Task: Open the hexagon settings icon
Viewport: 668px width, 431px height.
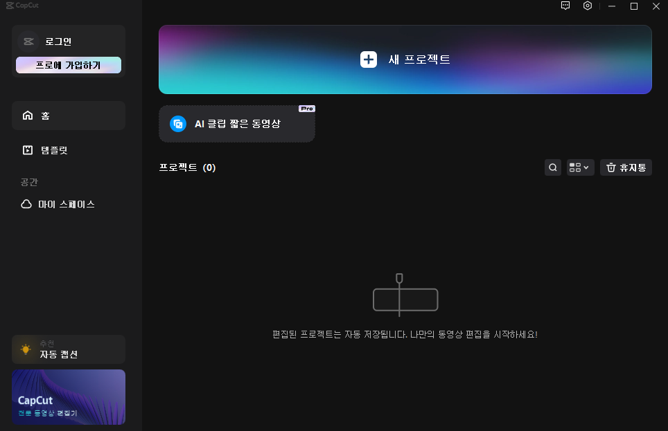Action: tap(588, 6)
